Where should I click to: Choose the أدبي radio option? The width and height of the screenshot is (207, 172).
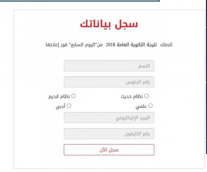coord(69,106)
